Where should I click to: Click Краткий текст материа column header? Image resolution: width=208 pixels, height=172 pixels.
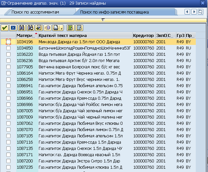click(85, 35)
